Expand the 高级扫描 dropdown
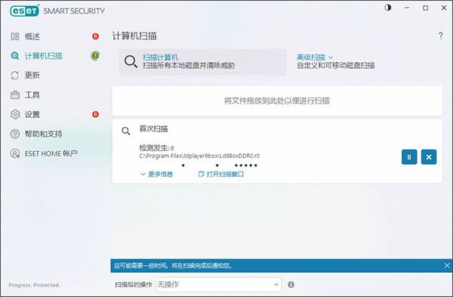 coord(315,57)
